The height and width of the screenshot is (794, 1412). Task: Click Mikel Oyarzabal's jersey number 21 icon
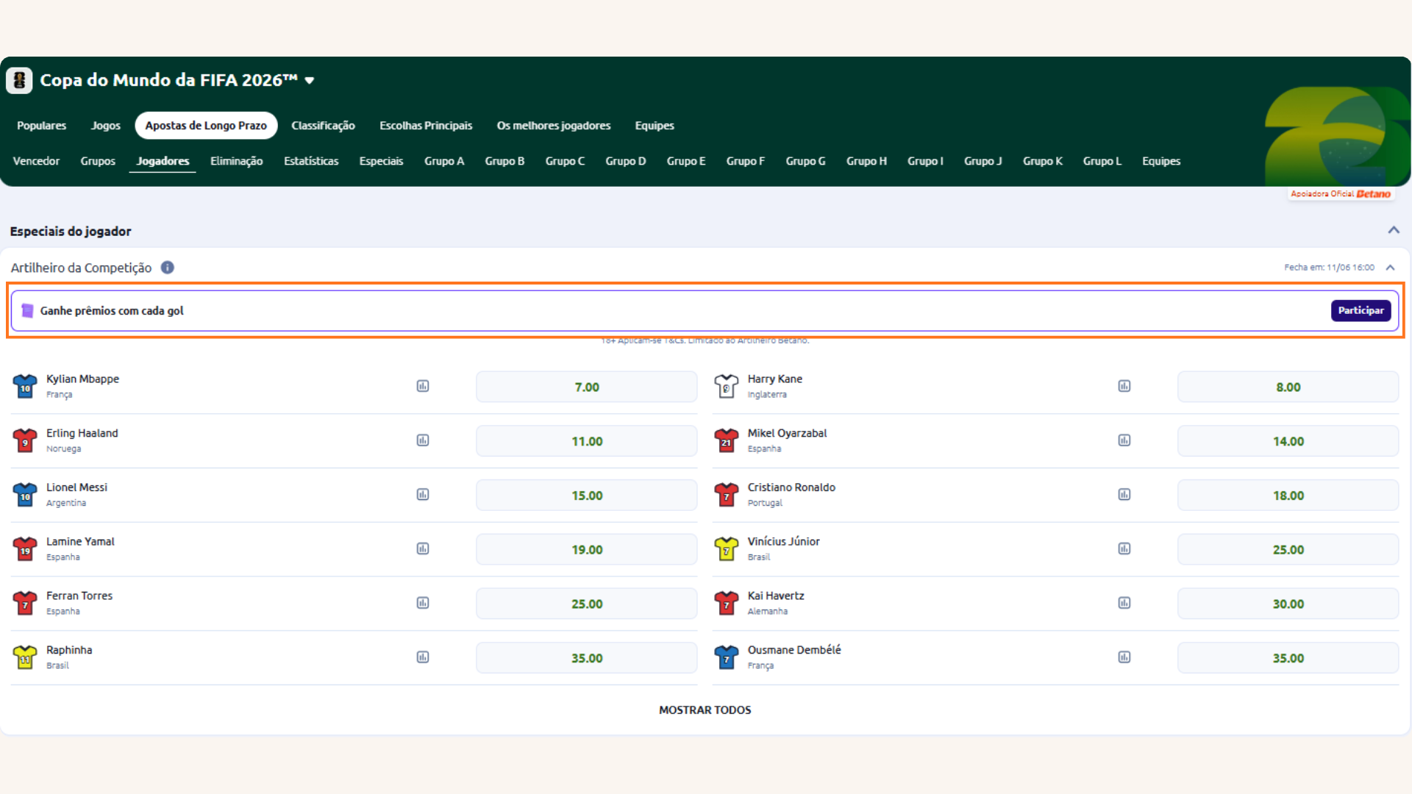click(x=727, y=440)
